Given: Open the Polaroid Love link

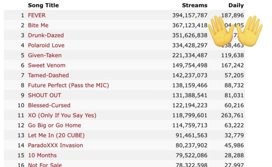Looking at the screenshot, I should [46, 45].
